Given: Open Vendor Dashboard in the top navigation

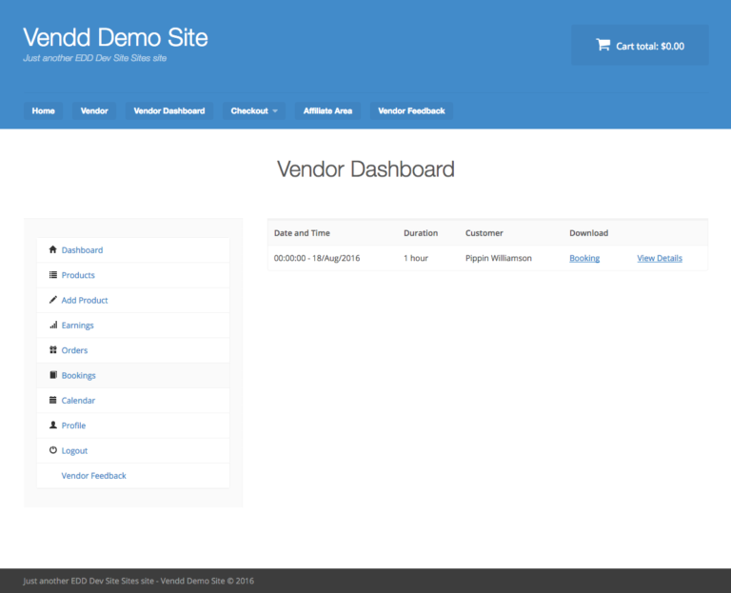Looking at the screenshot, I should point(169,111).
